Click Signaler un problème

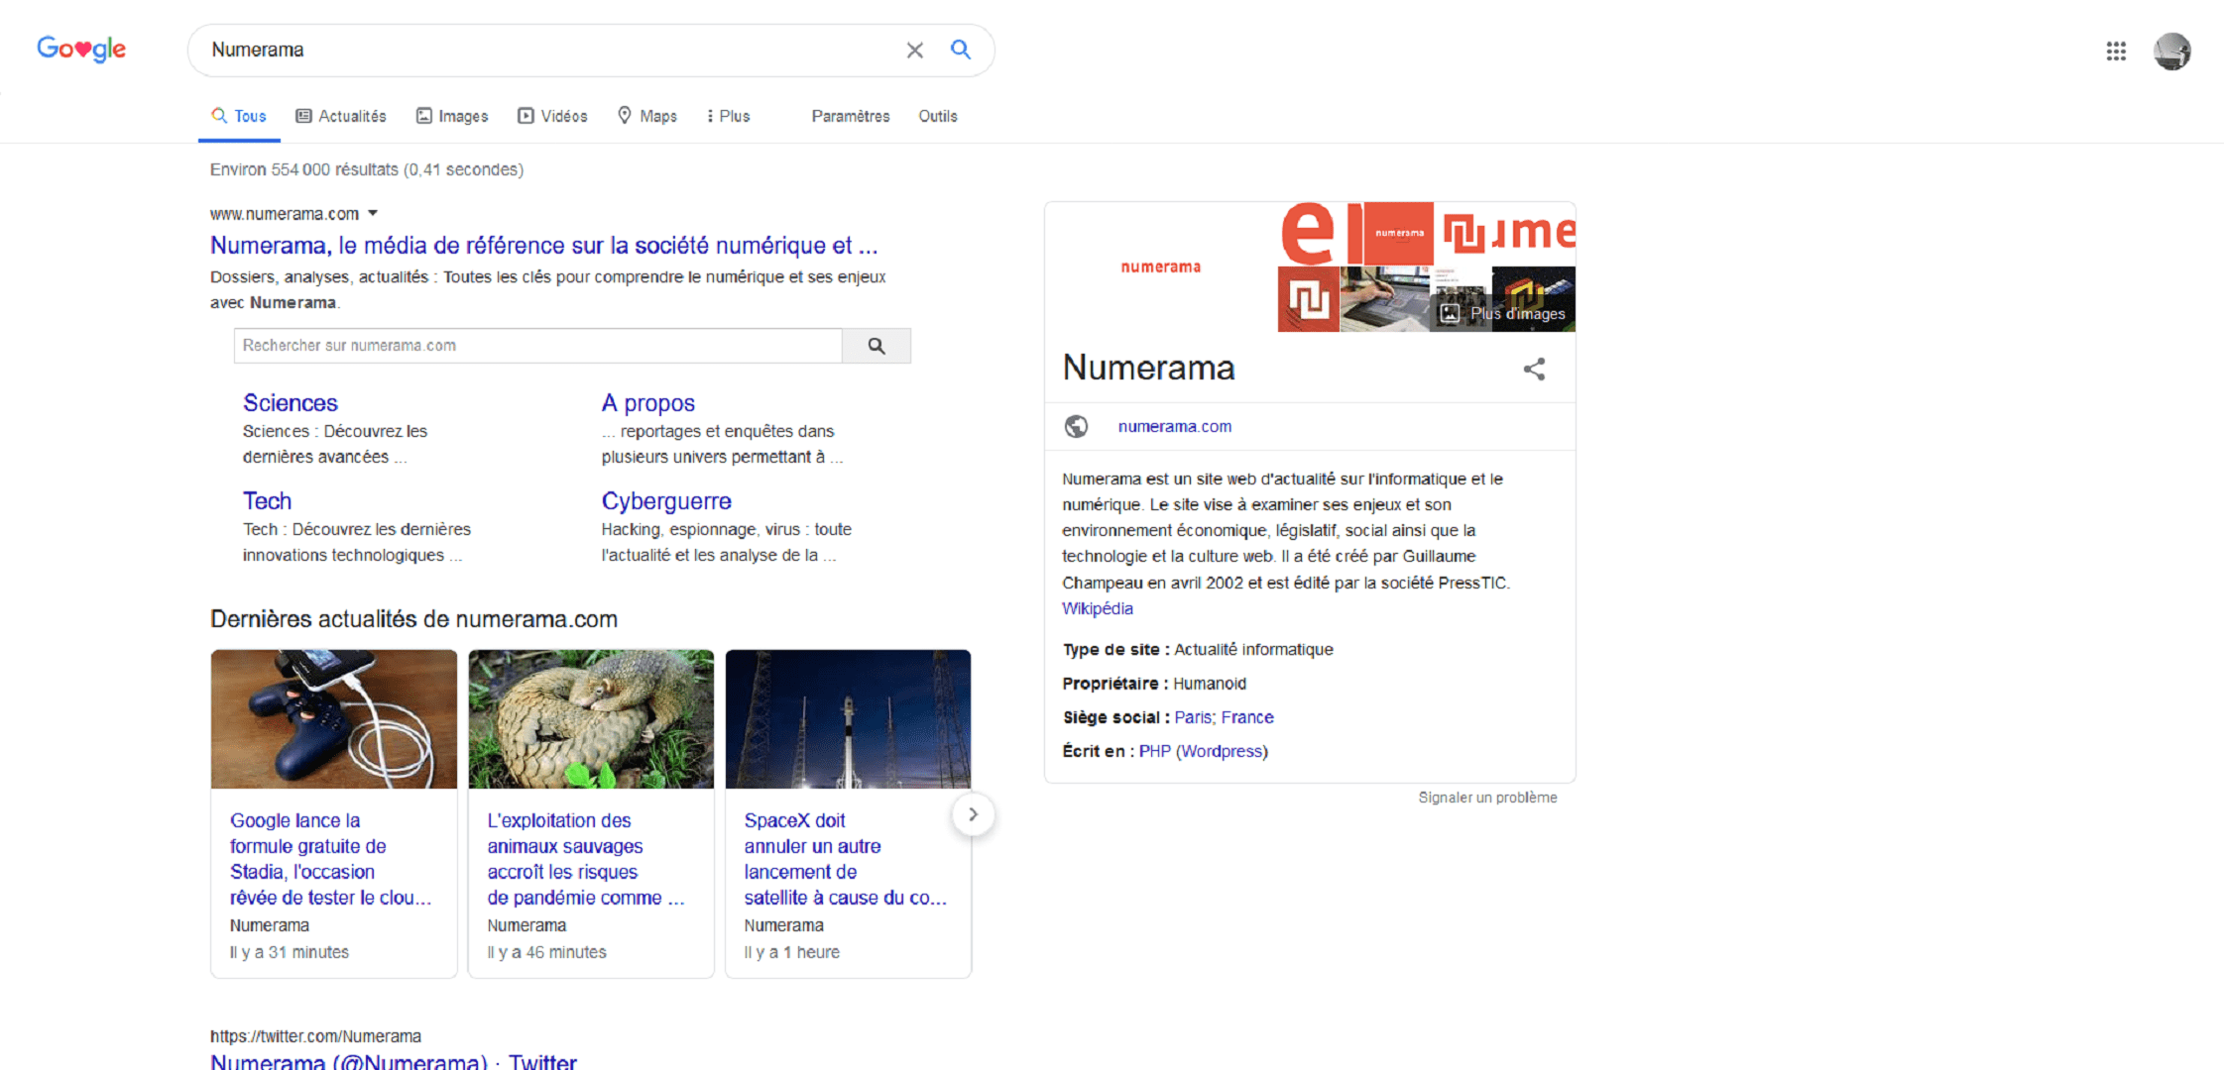tap(1487, 798)
